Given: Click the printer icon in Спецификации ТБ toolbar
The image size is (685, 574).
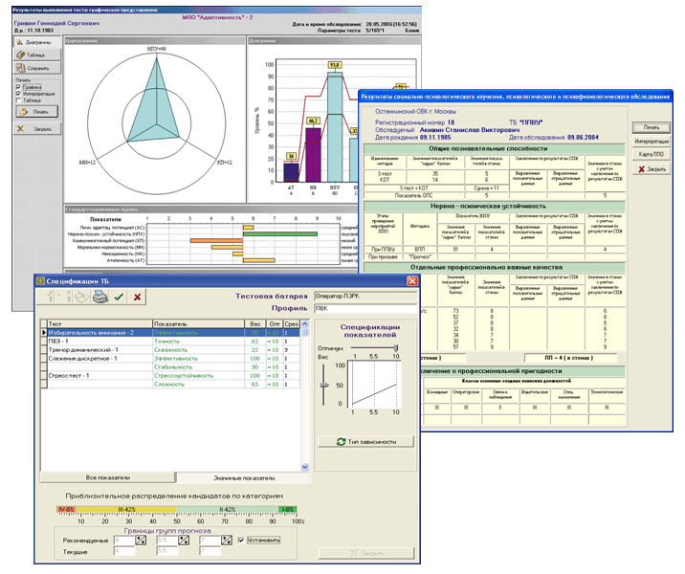Looking at the screenshot, I should point(99,298).
